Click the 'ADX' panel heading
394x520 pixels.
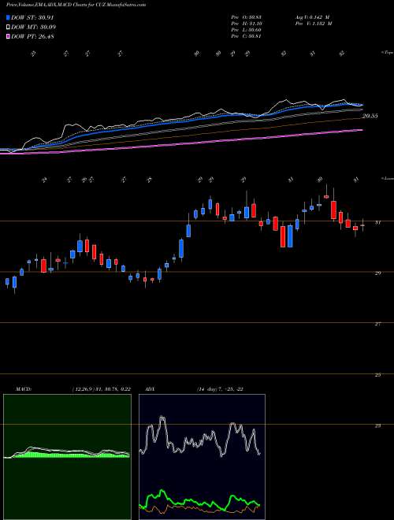tap(151, 388)
